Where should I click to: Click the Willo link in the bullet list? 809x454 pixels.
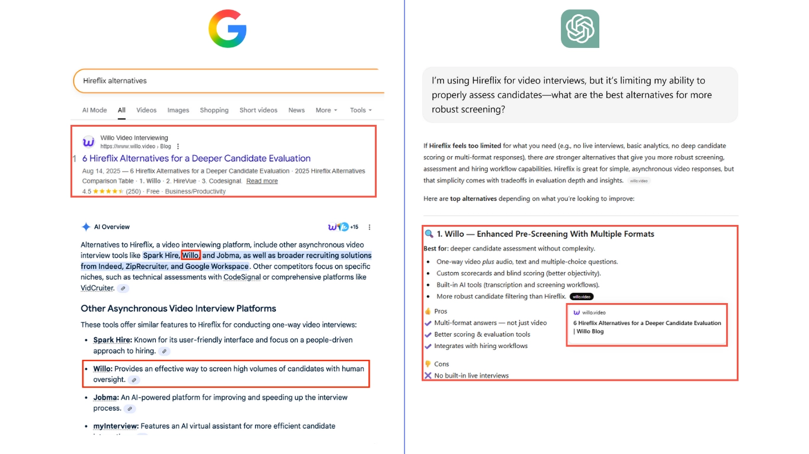(102, 369)
